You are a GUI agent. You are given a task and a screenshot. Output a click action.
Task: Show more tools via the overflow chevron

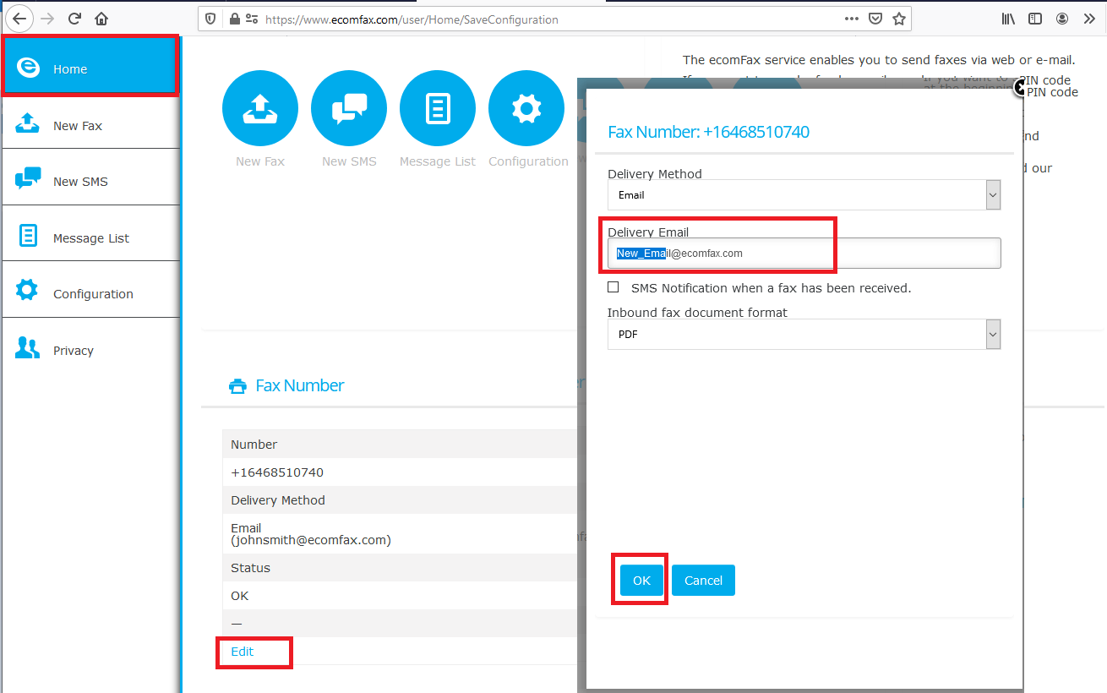tap(1089, 19)
